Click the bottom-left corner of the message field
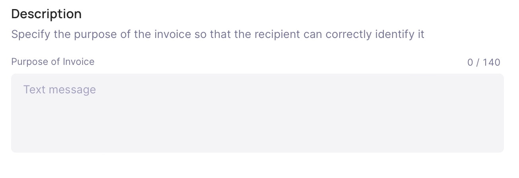 [17, 148]
